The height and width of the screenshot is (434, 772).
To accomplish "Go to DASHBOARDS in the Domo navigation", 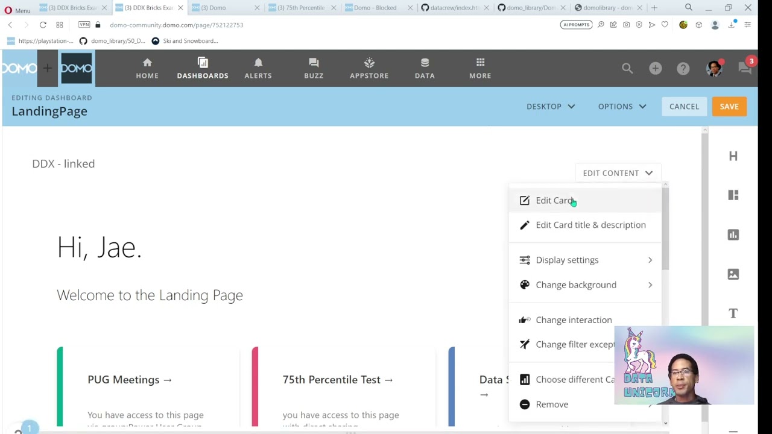I will click(203, 68).
